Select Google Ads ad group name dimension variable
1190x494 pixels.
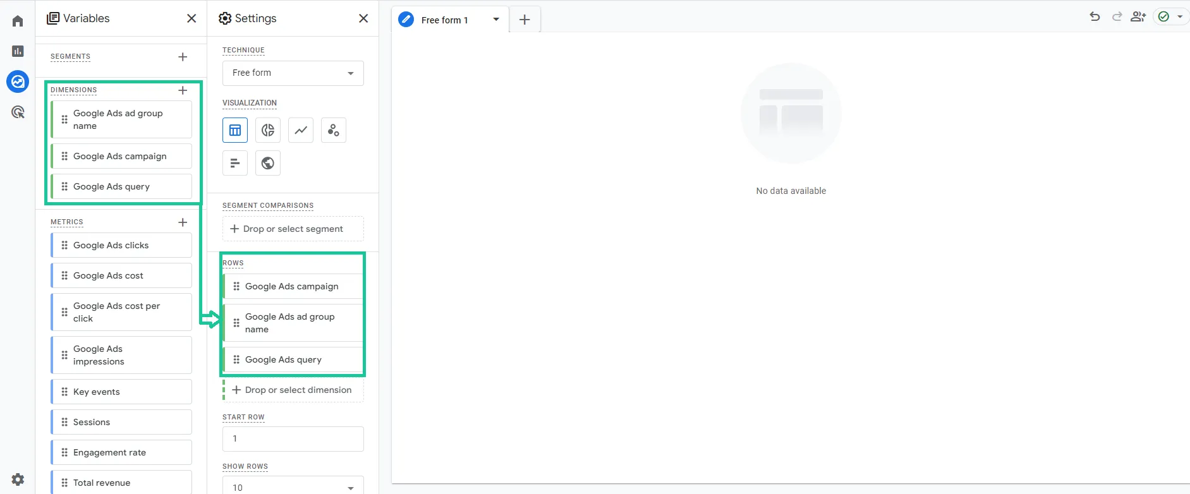(x=121, y=119)
